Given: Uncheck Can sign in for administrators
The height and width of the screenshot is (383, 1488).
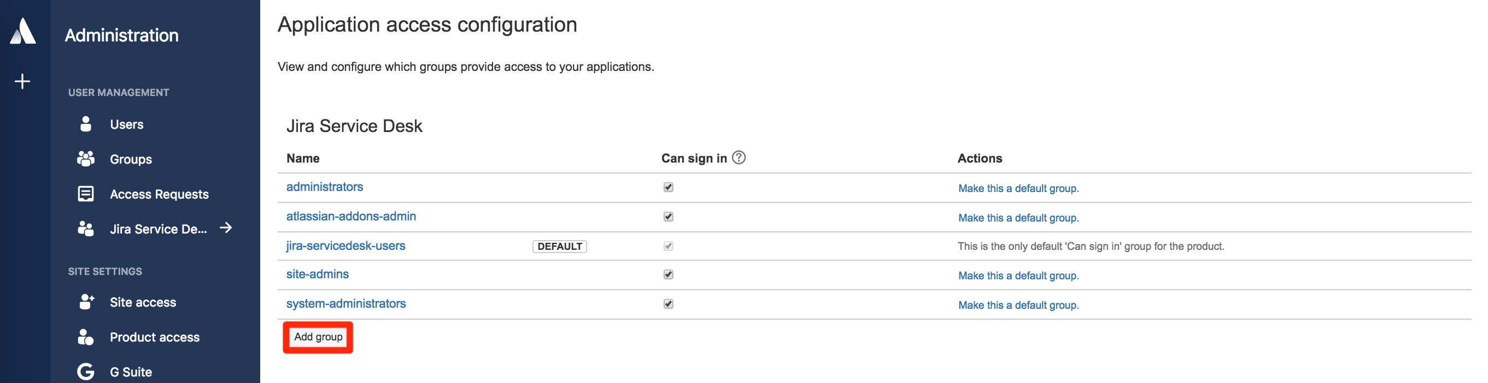Looking at the screenshot, I should point(668,187).
